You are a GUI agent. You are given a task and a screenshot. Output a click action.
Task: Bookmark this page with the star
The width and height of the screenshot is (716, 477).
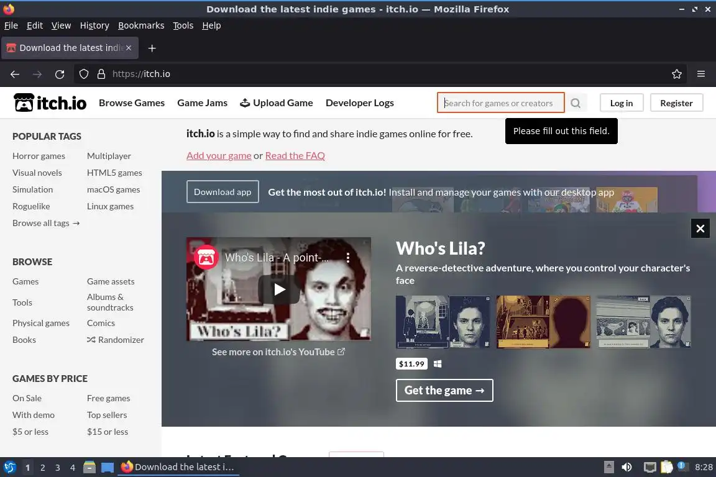coord(677,74)
